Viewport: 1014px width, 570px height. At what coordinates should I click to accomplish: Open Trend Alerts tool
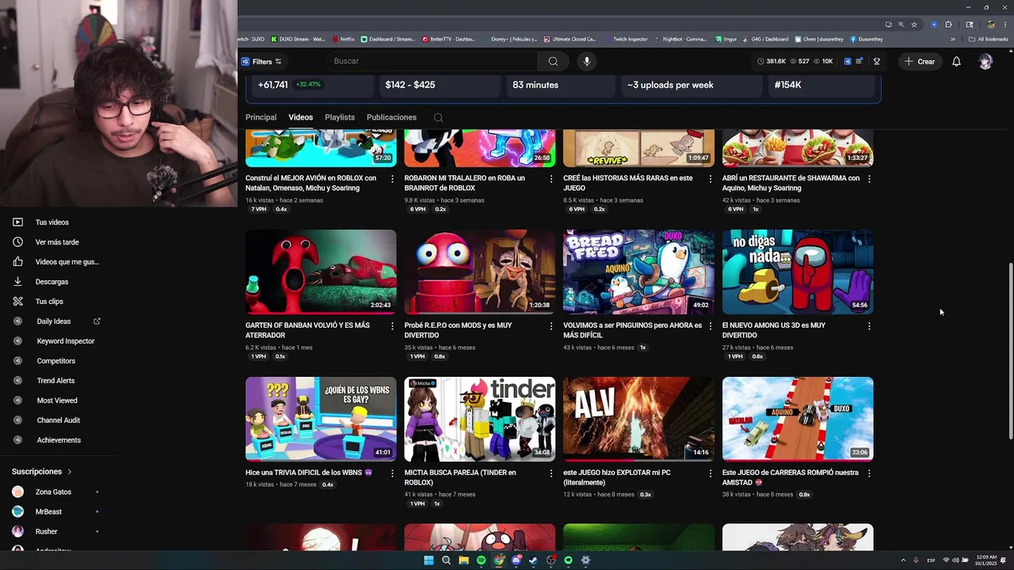click(55, 381)
